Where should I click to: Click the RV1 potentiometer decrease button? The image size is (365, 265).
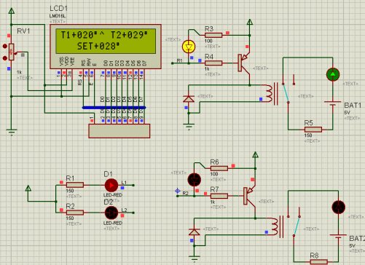point(4,58)
